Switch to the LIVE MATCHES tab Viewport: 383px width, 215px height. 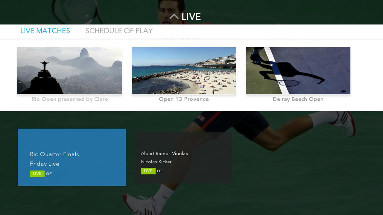pos(45,31)
